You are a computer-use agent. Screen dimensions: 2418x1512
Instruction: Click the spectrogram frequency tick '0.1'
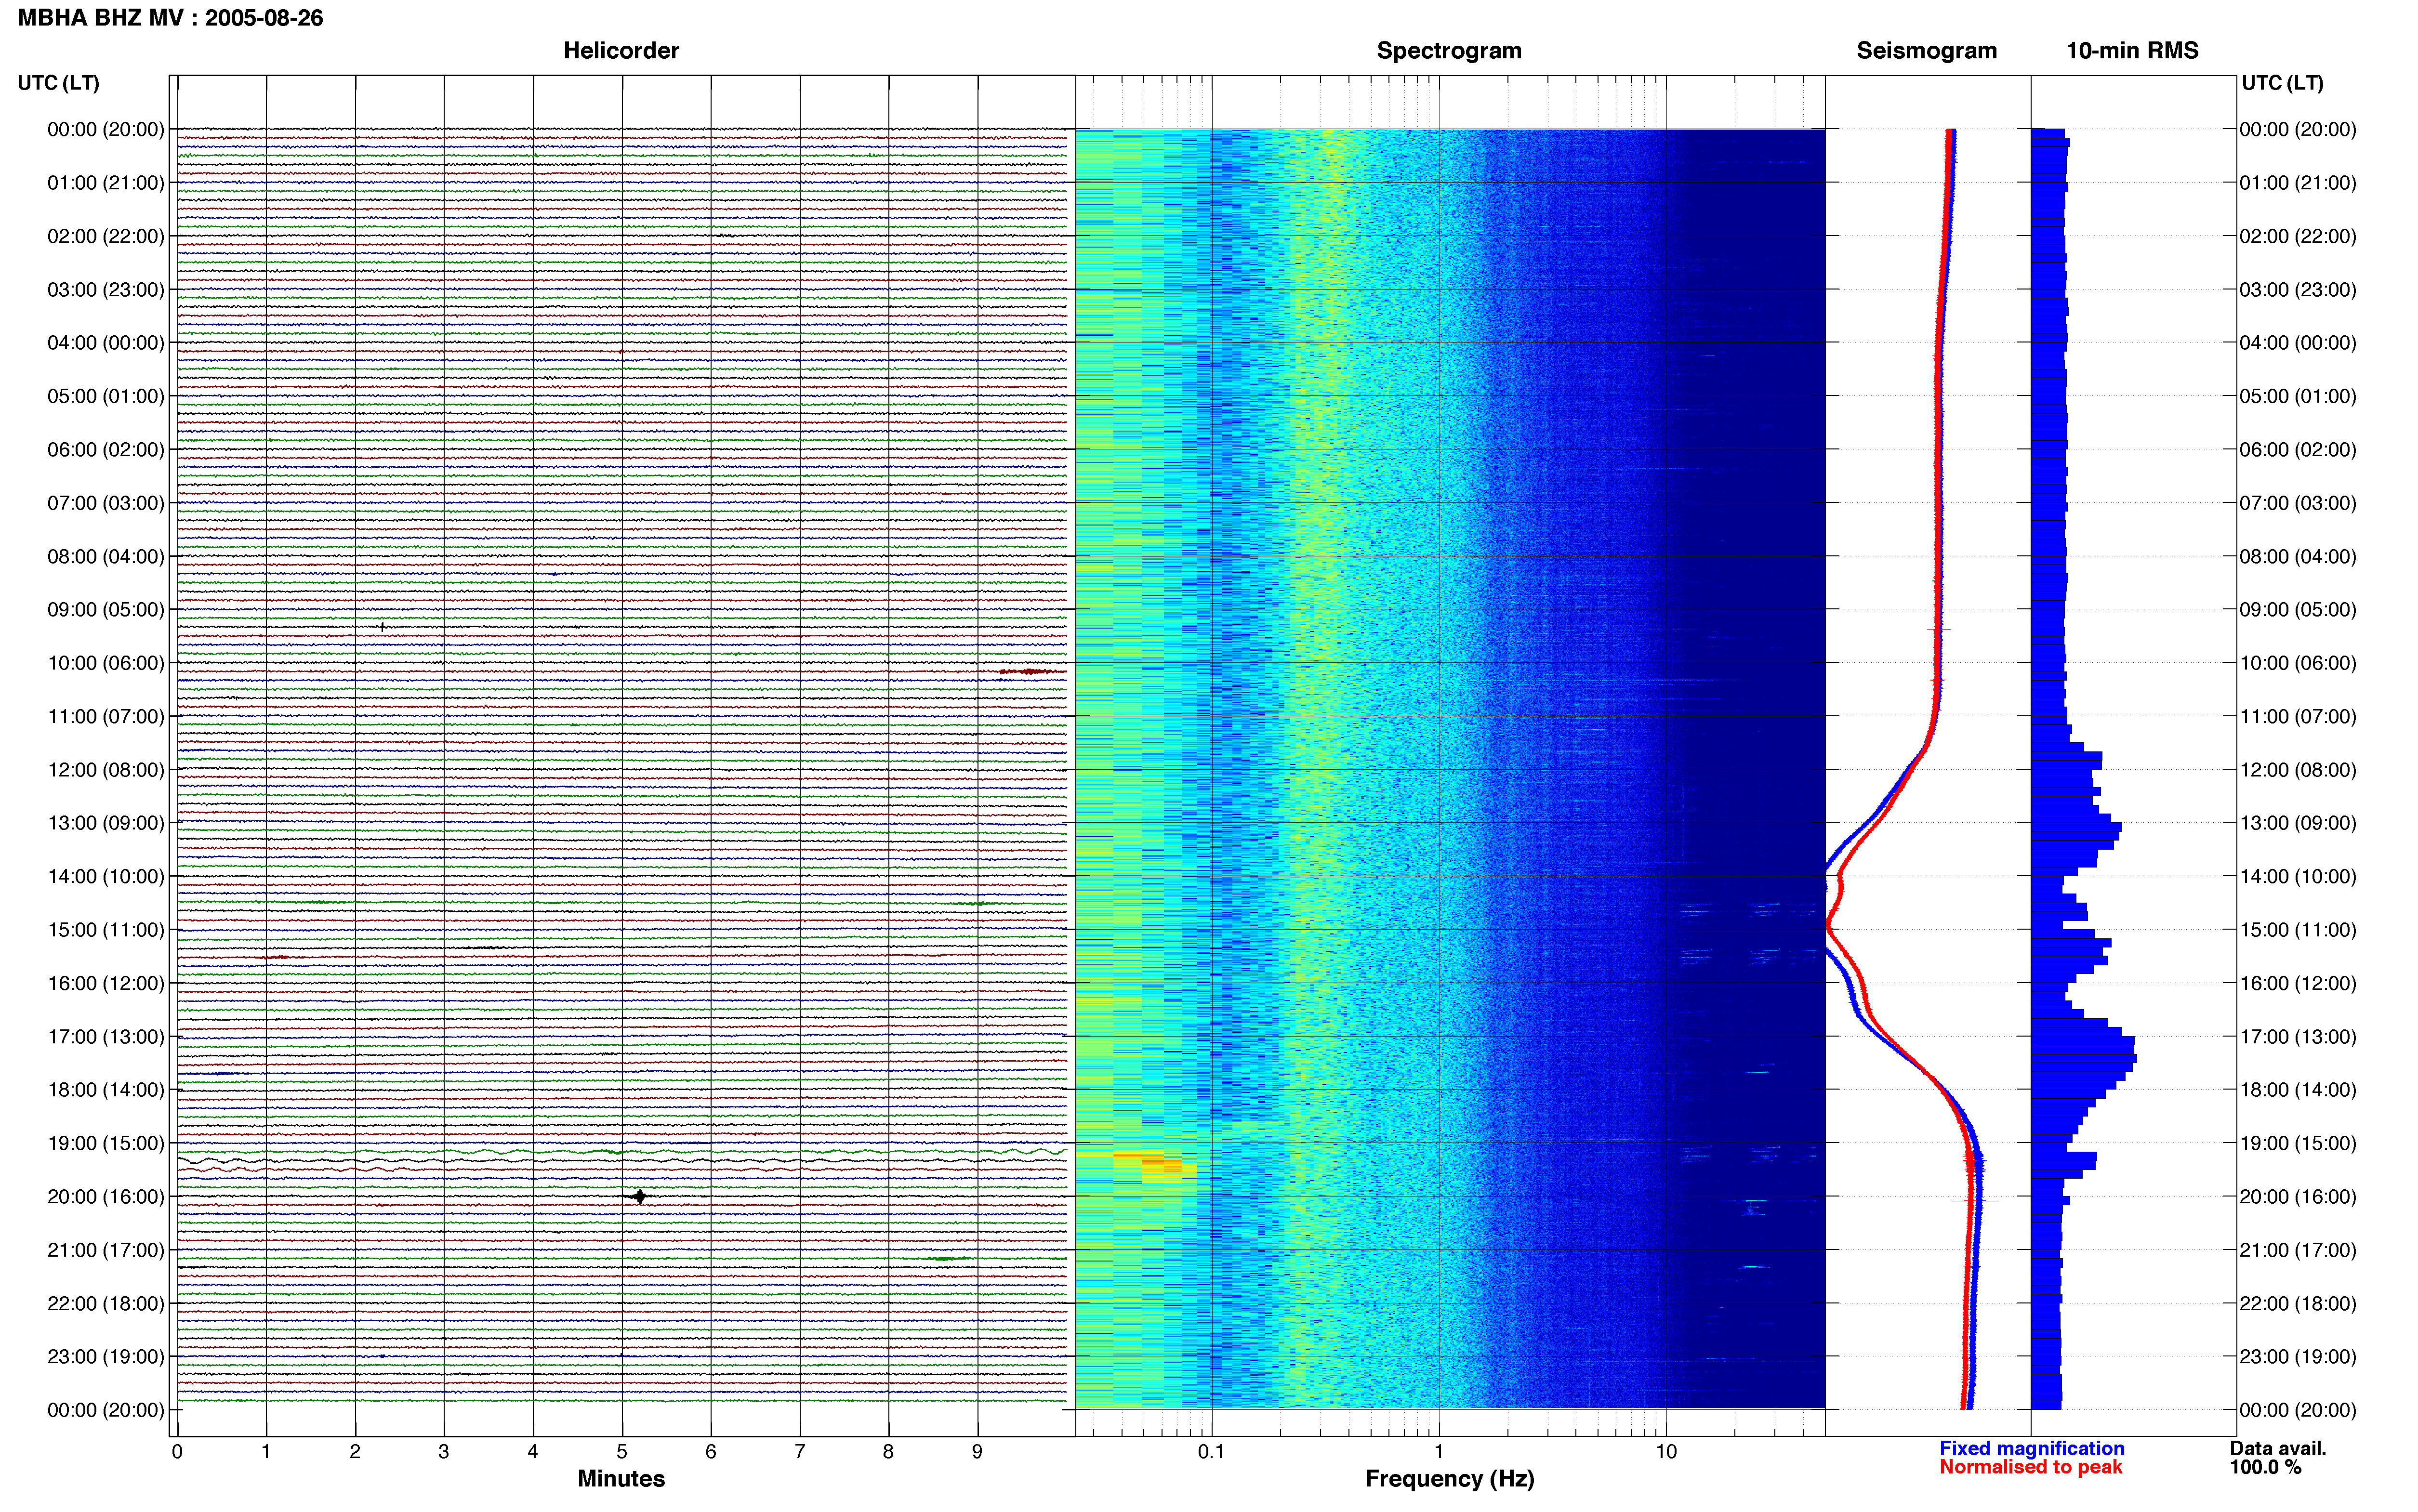[x=1211, y=1452]
